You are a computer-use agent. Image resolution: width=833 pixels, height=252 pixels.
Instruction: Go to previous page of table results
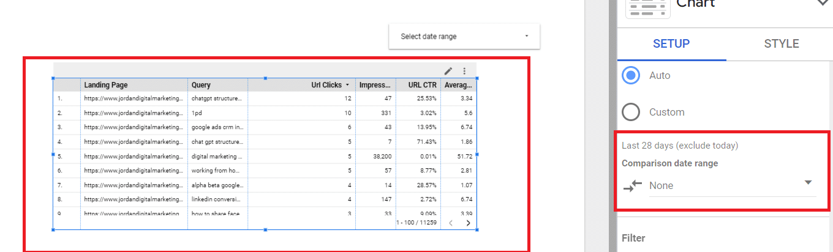point(451,223)
